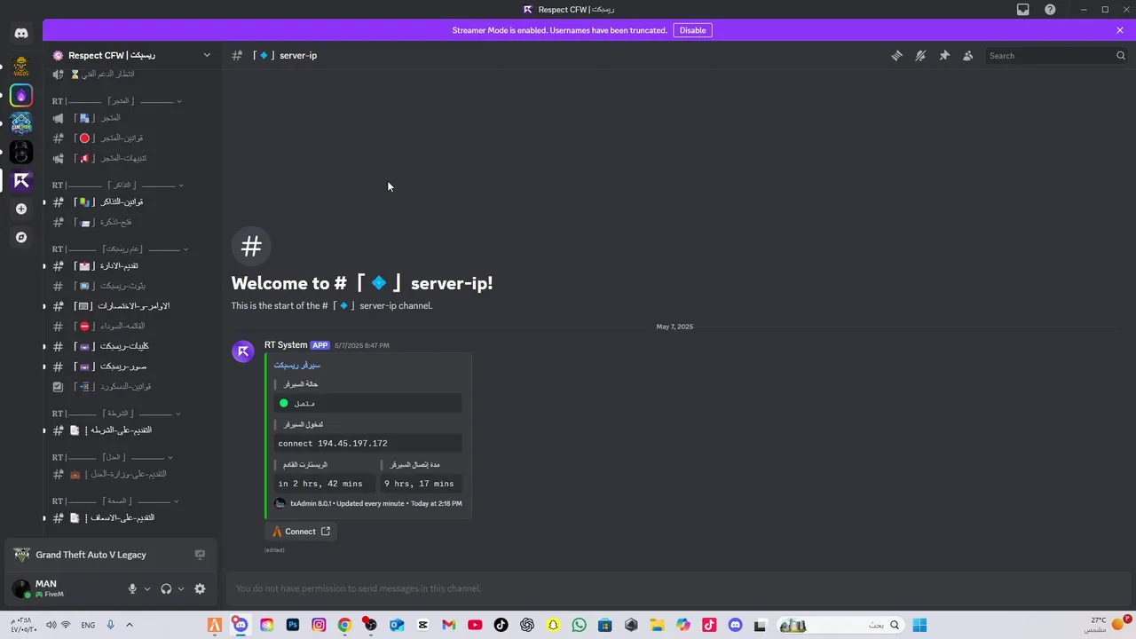Show the member list icon
This screenshot has width=1136, height=639.
[x=967, y=55]
